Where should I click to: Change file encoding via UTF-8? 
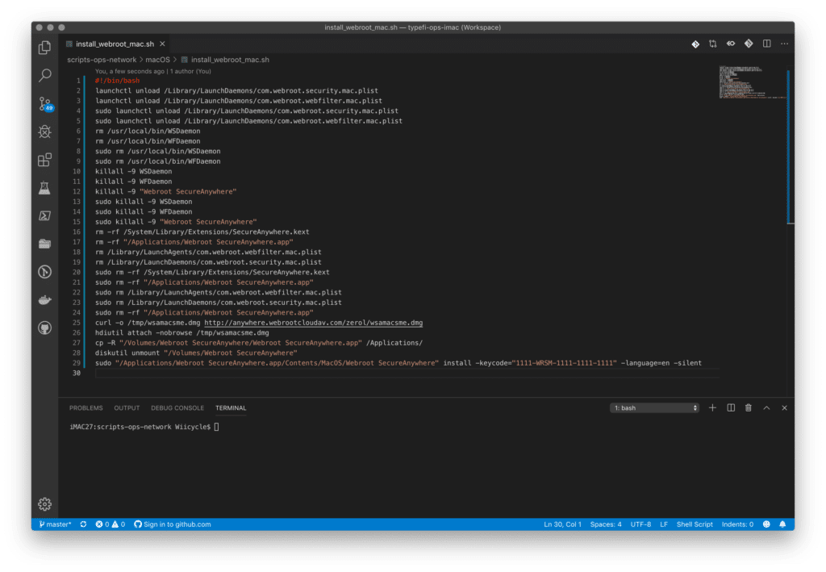[x=640, y=524]
